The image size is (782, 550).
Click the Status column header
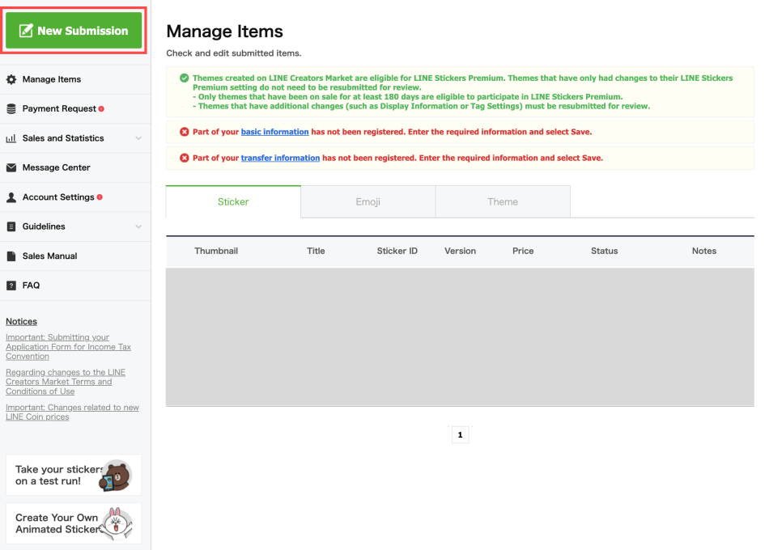pyautogui.click(x=605, y=251)
